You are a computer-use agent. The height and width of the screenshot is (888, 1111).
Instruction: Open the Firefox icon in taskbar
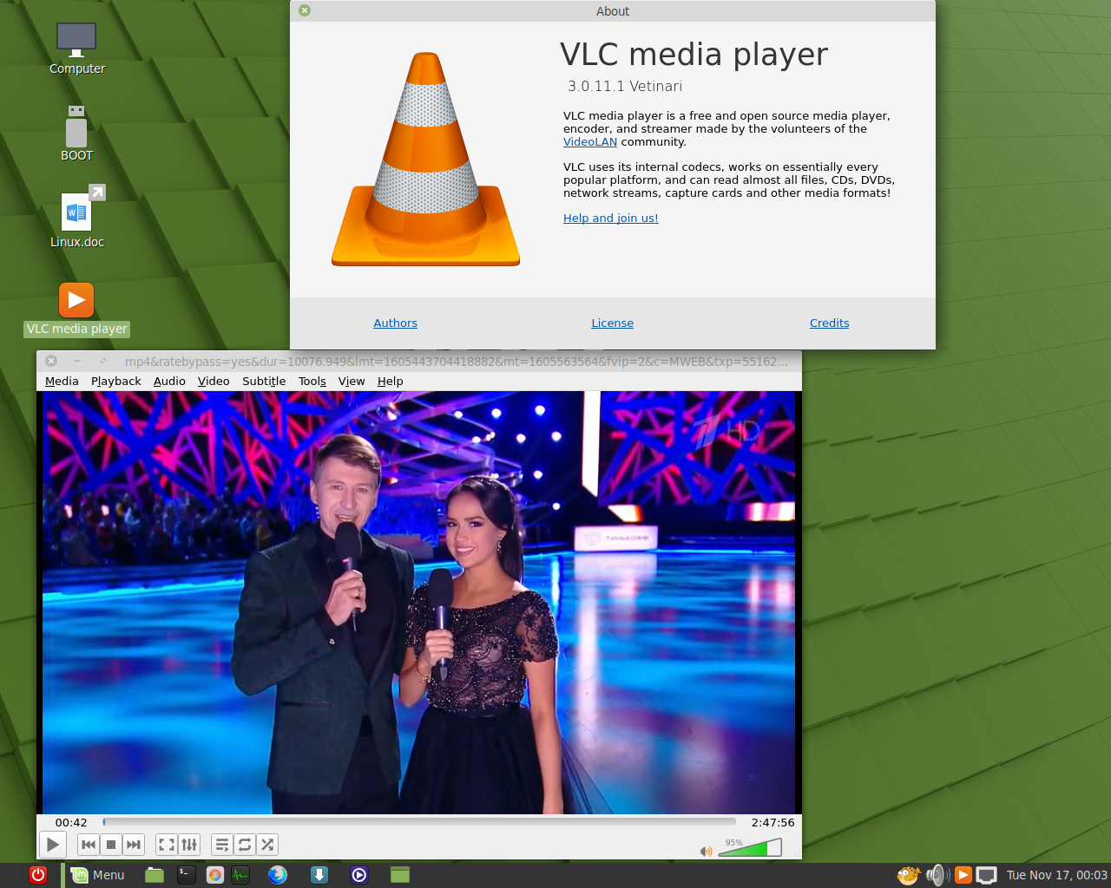coord(278,875)
